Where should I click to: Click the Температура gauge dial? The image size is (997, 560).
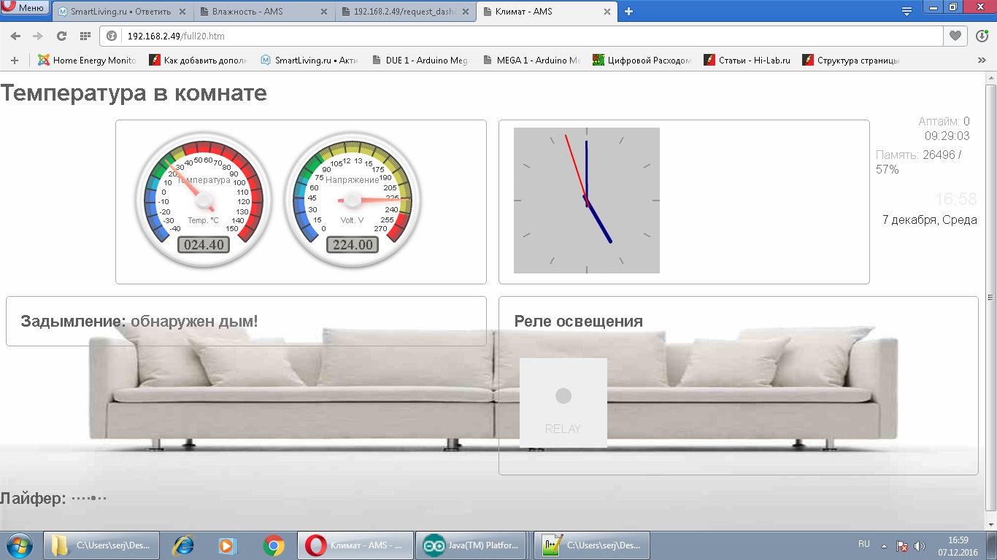point(204,200)
